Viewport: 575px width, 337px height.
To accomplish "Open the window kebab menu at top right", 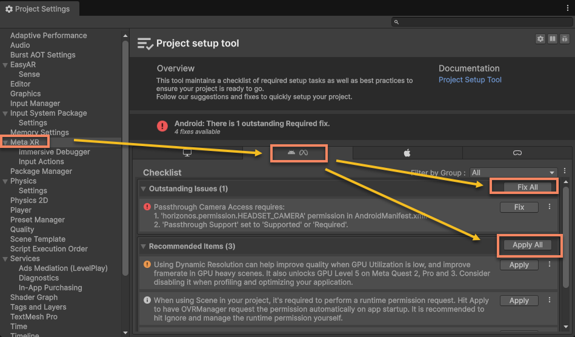I will [567, 8].
